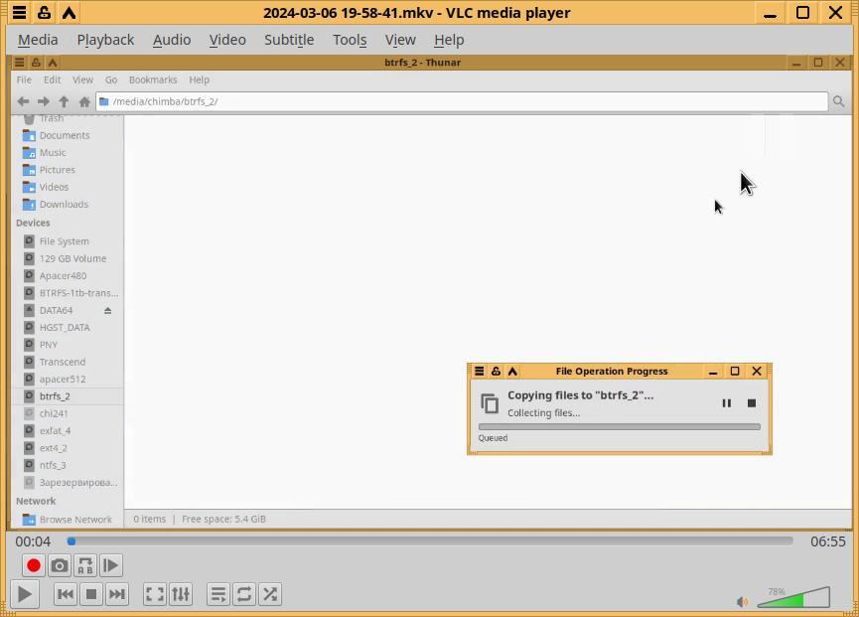
Task: Open File Operation Progress window menu icon
Action: point(480,371)
